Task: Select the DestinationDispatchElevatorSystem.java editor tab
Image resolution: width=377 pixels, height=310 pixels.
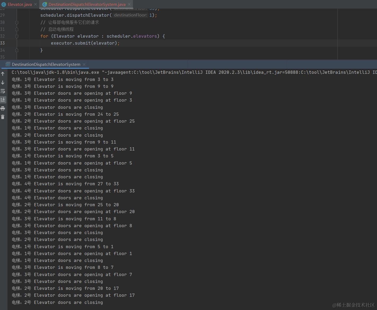Action: (x=87, y=4)
